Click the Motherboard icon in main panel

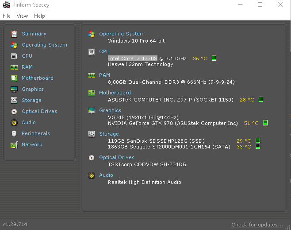coord(92,93)
